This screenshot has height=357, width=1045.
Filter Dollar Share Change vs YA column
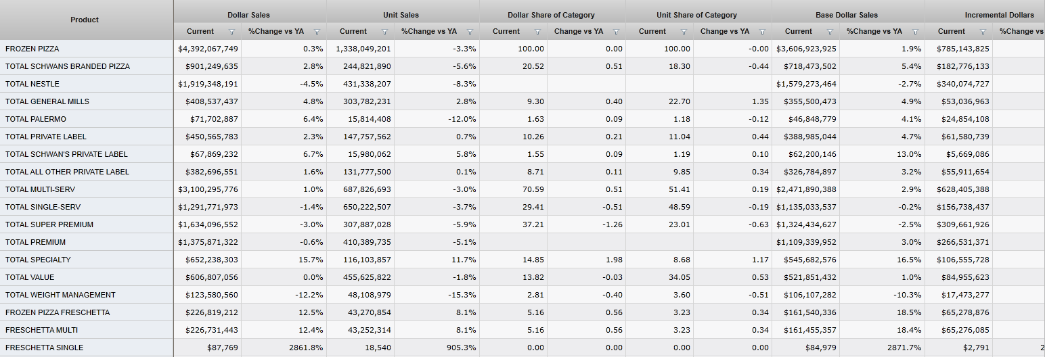click(617, 32)
